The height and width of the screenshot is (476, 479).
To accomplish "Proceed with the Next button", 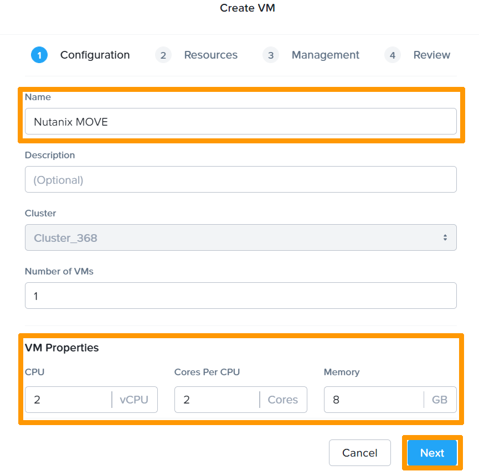I will pos(432,453).
